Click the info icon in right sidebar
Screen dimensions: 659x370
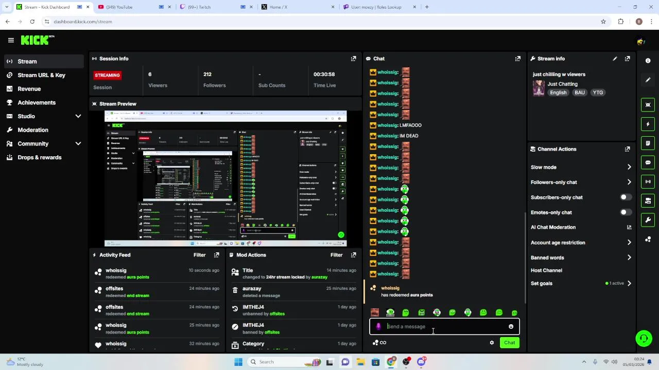coord(648,61)
